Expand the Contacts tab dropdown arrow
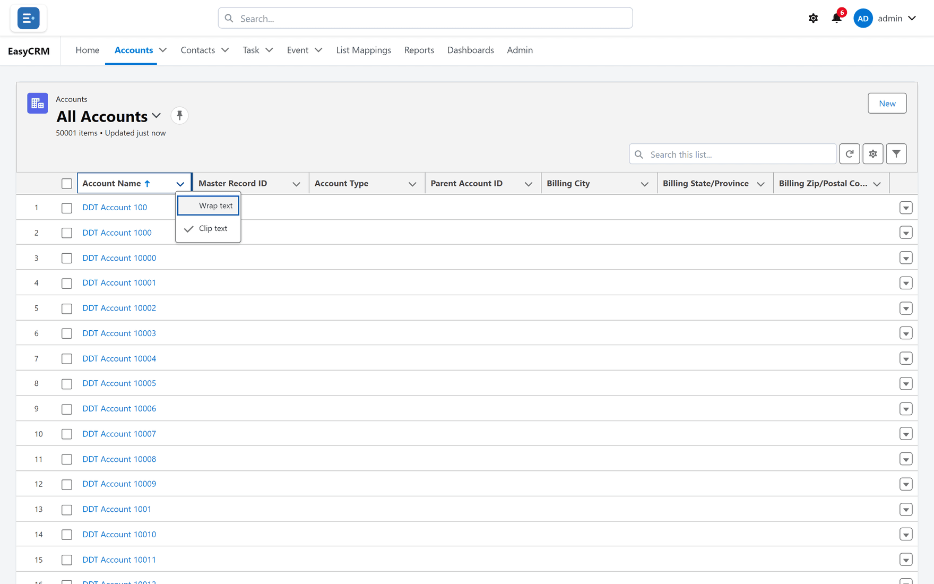 pos(225,50)
